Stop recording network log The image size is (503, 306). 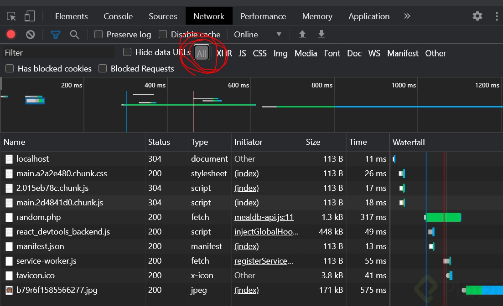pyautogui.click(x=11, y=35)
